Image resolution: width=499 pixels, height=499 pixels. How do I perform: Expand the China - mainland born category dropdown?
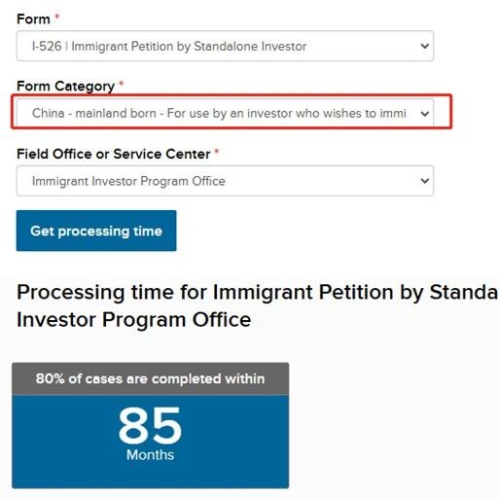point(225,113)
